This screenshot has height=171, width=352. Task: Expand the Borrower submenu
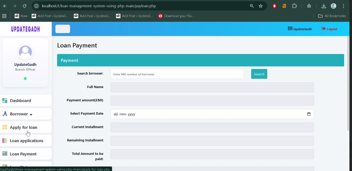click(x=26, y=114)
